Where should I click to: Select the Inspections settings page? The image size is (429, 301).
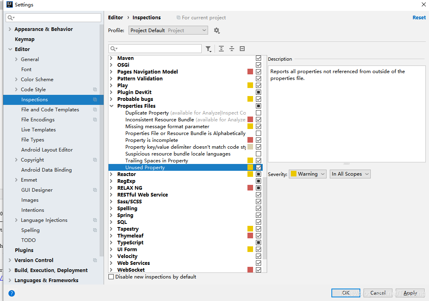(53, 100)
